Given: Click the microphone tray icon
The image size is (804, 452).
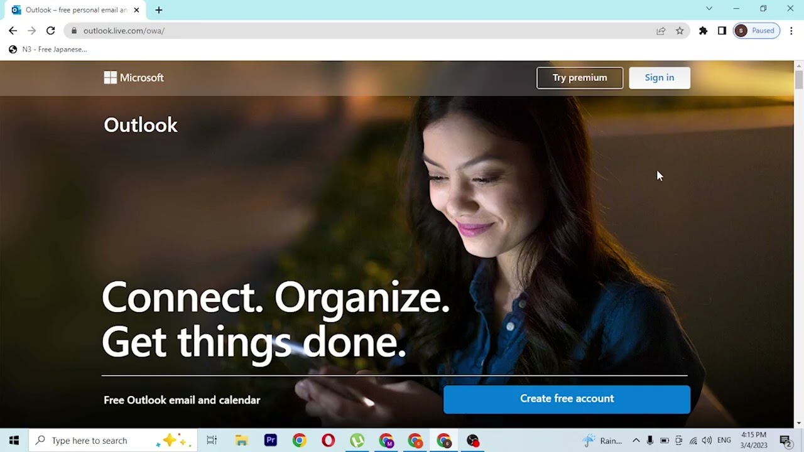Looking at the screenshot, I should click(650, 440).
